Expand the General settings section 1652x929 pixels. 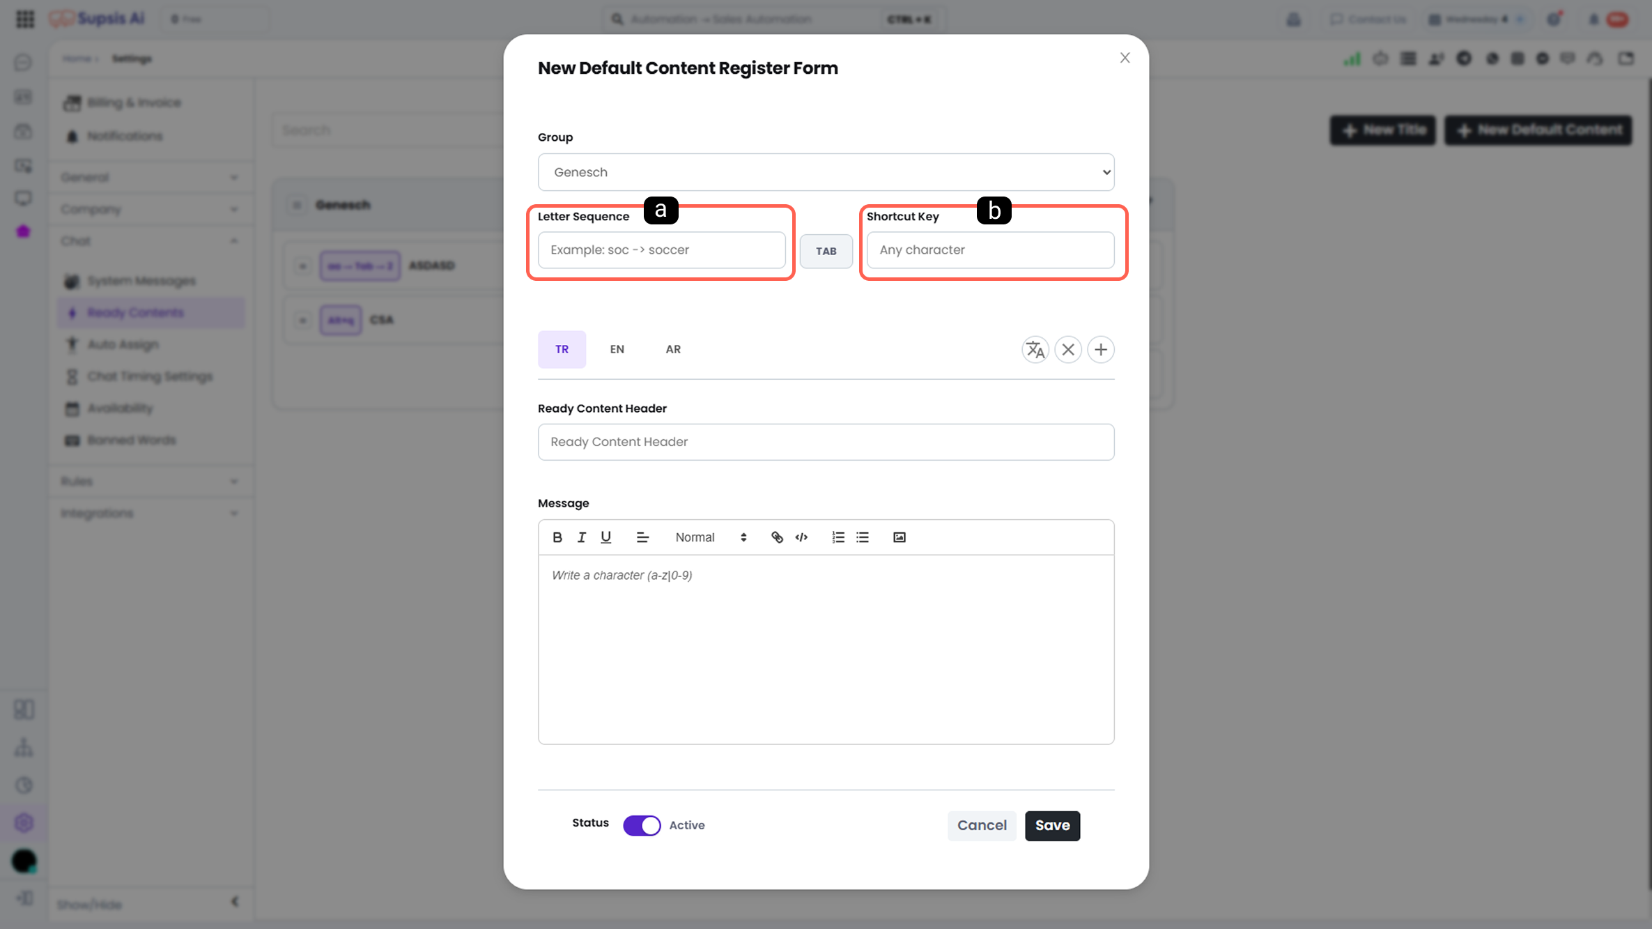click(149, 177)
